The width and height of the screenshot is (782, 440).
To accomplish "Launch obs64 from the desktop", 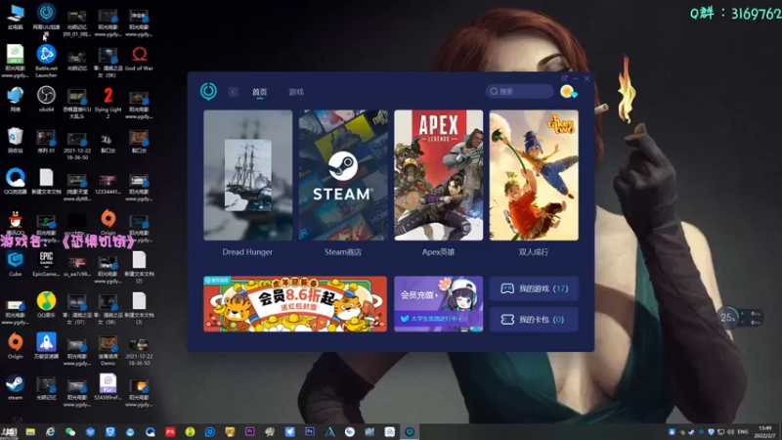I will 46,100.
